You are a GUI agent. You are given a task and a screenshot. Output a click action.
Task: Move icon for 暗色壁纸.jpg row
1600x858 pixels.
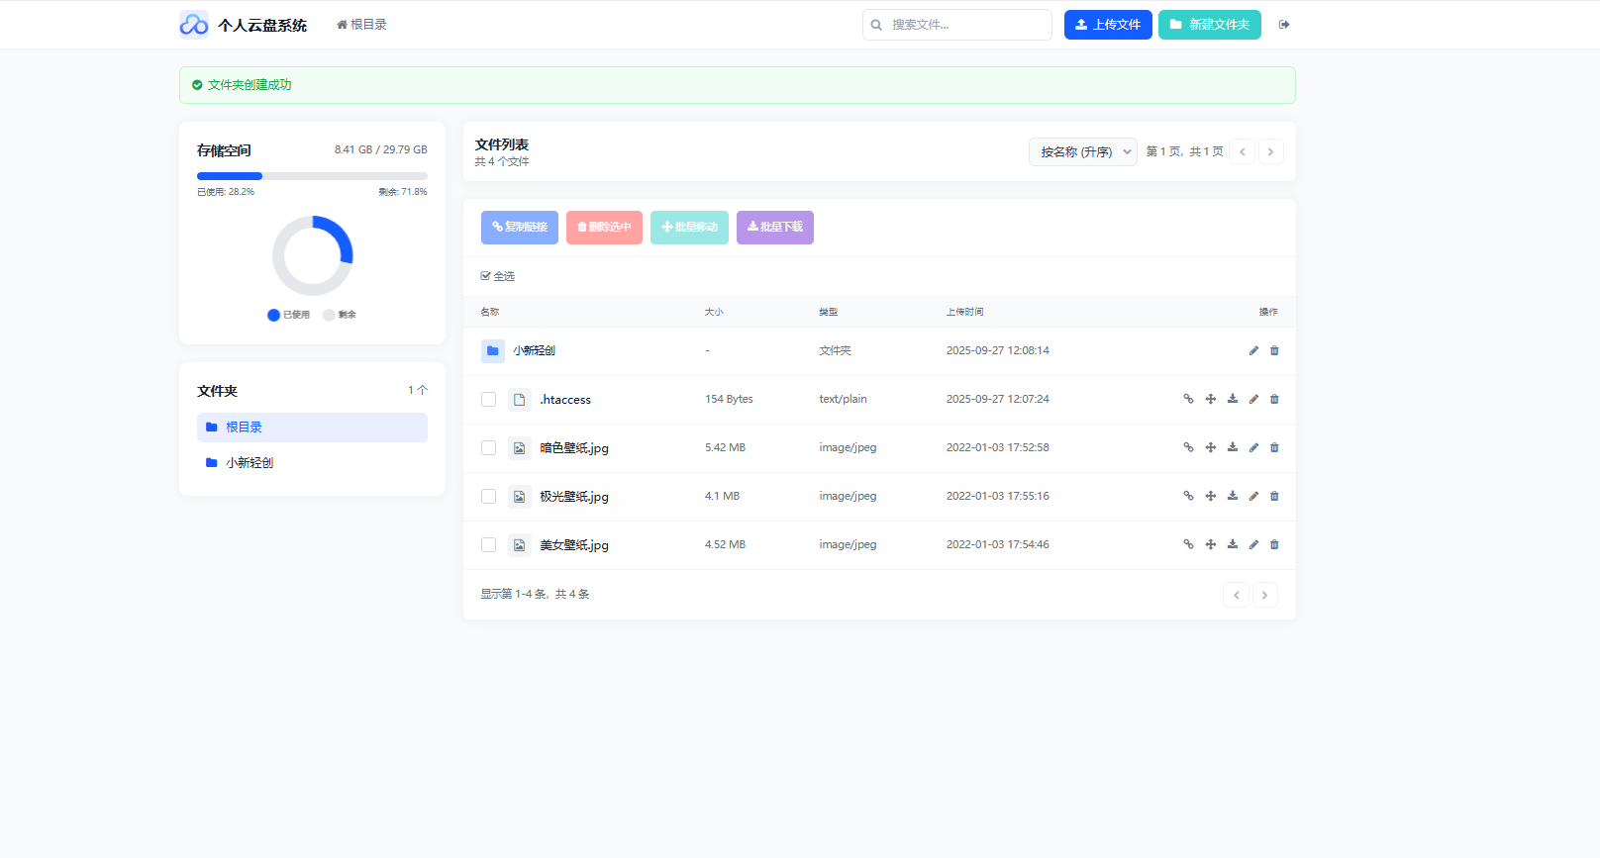click(1210, 447)
